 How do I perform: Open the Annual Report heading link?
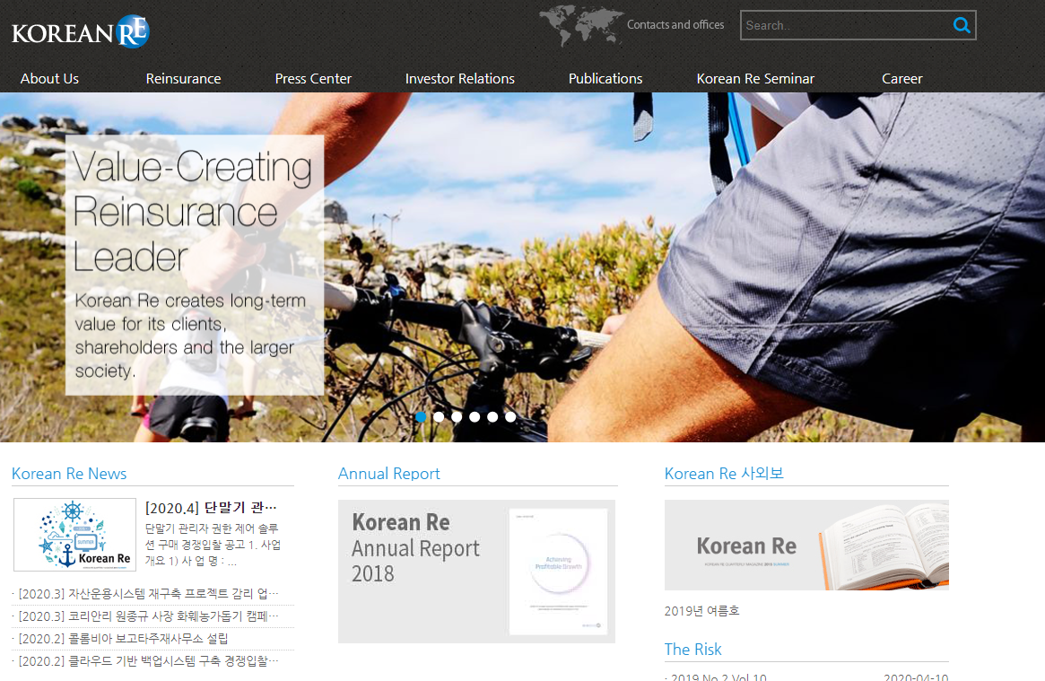389,474
